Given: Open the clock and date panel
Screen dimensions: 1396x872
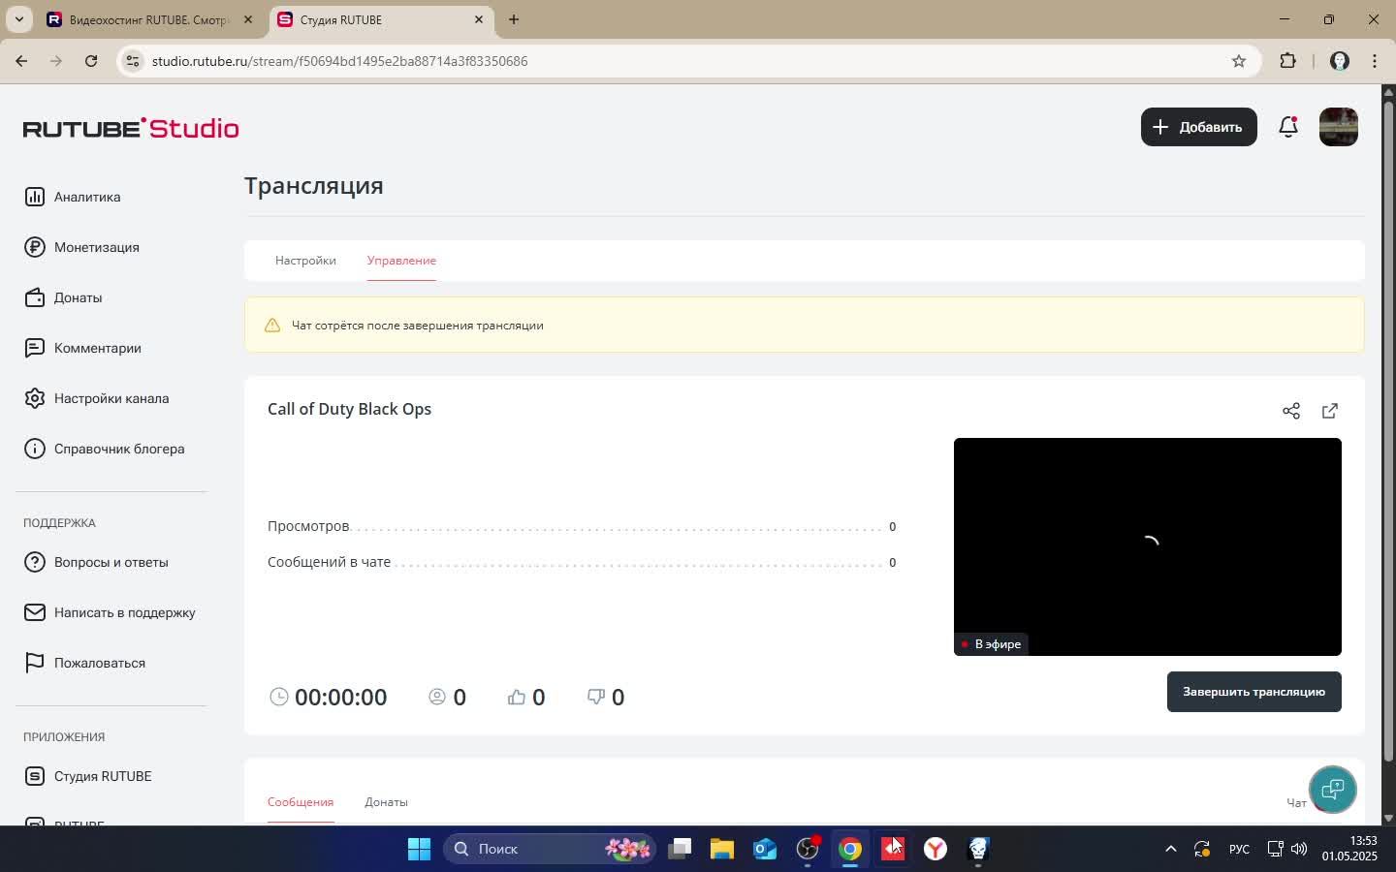Looking at the screenshot, I should click(1349, 849).
